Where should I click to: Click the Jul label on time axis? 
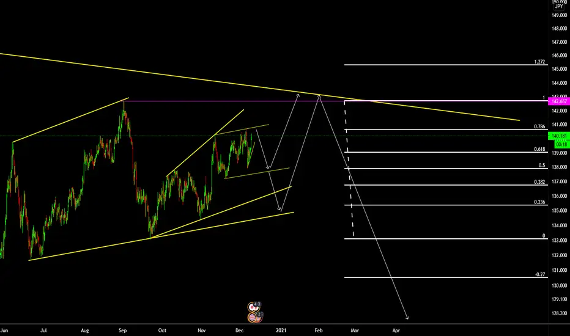pyautogui.click(x=43, y=330)
